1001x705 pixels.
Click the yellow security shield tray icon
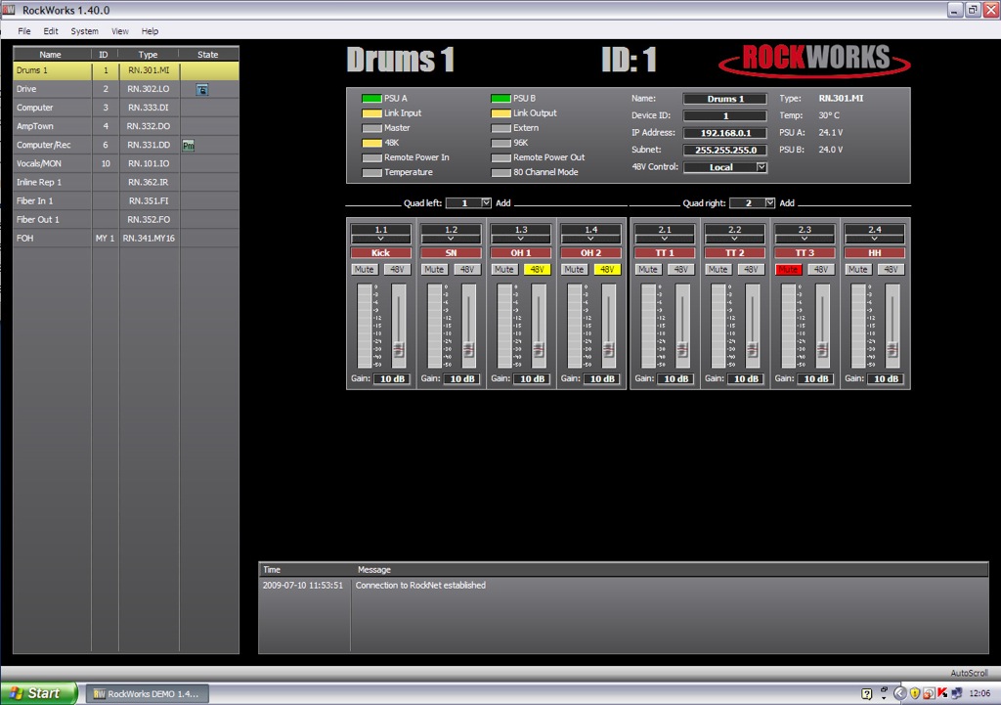pos(915,693)
